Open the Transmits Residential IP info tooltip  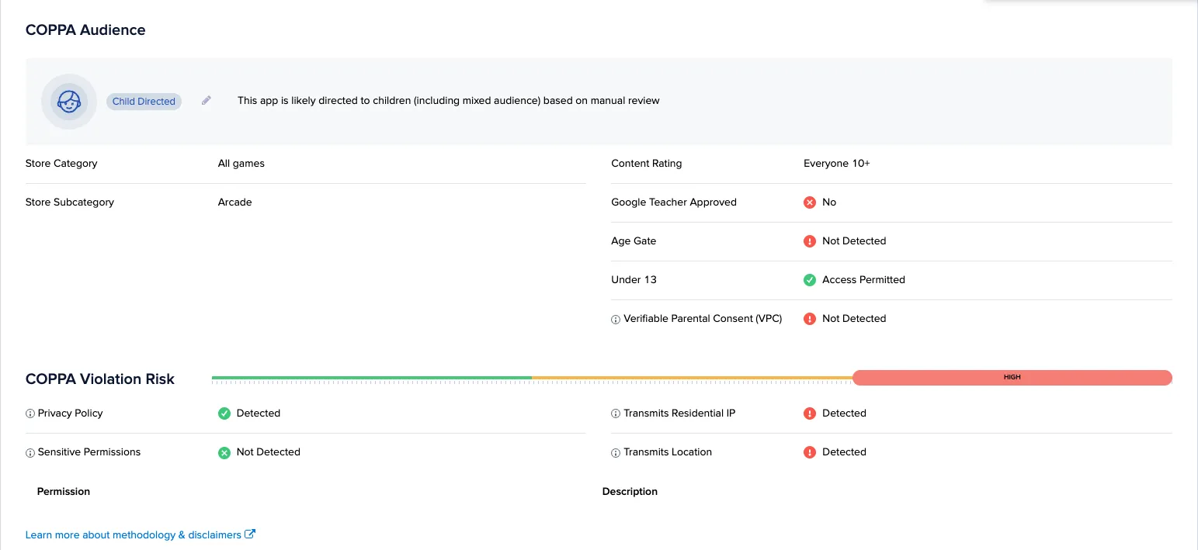(x=616, y=413)
